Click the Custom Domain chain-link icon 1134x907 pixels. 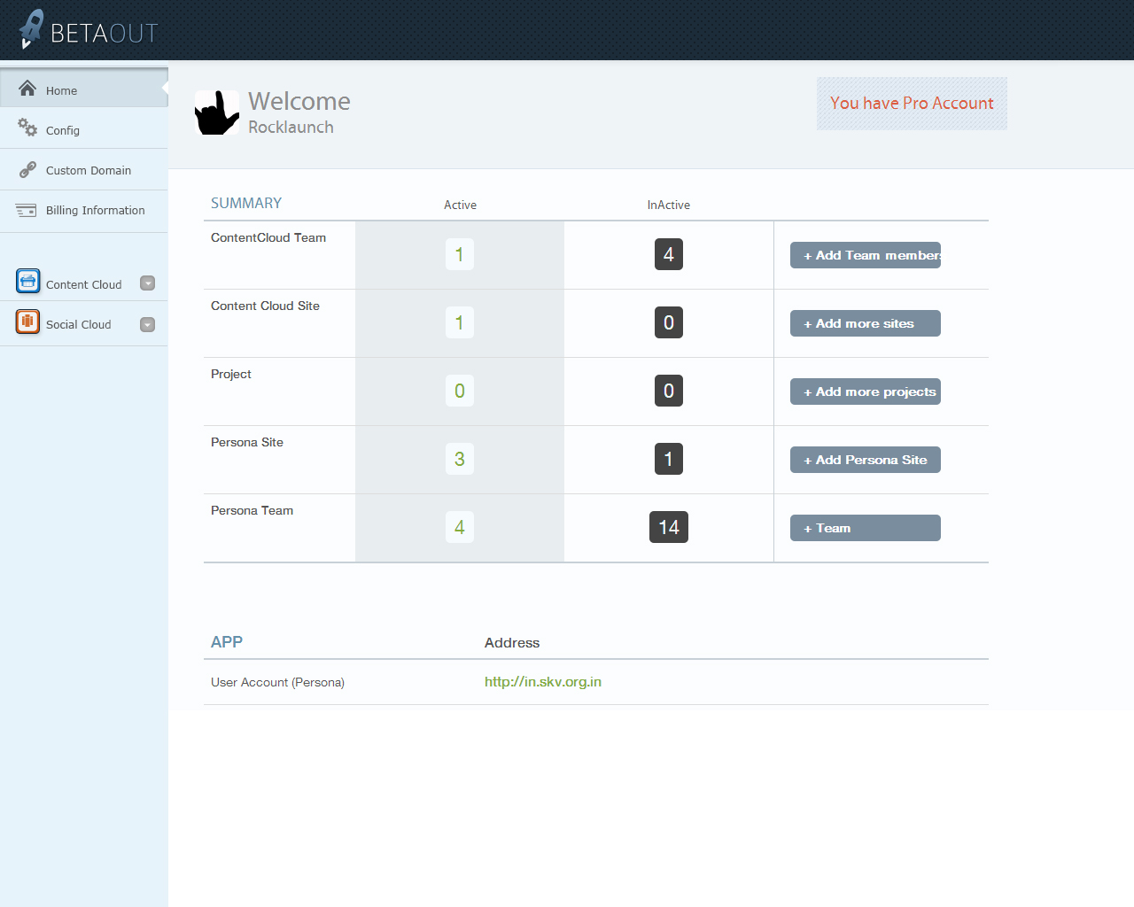click(28, 169)
